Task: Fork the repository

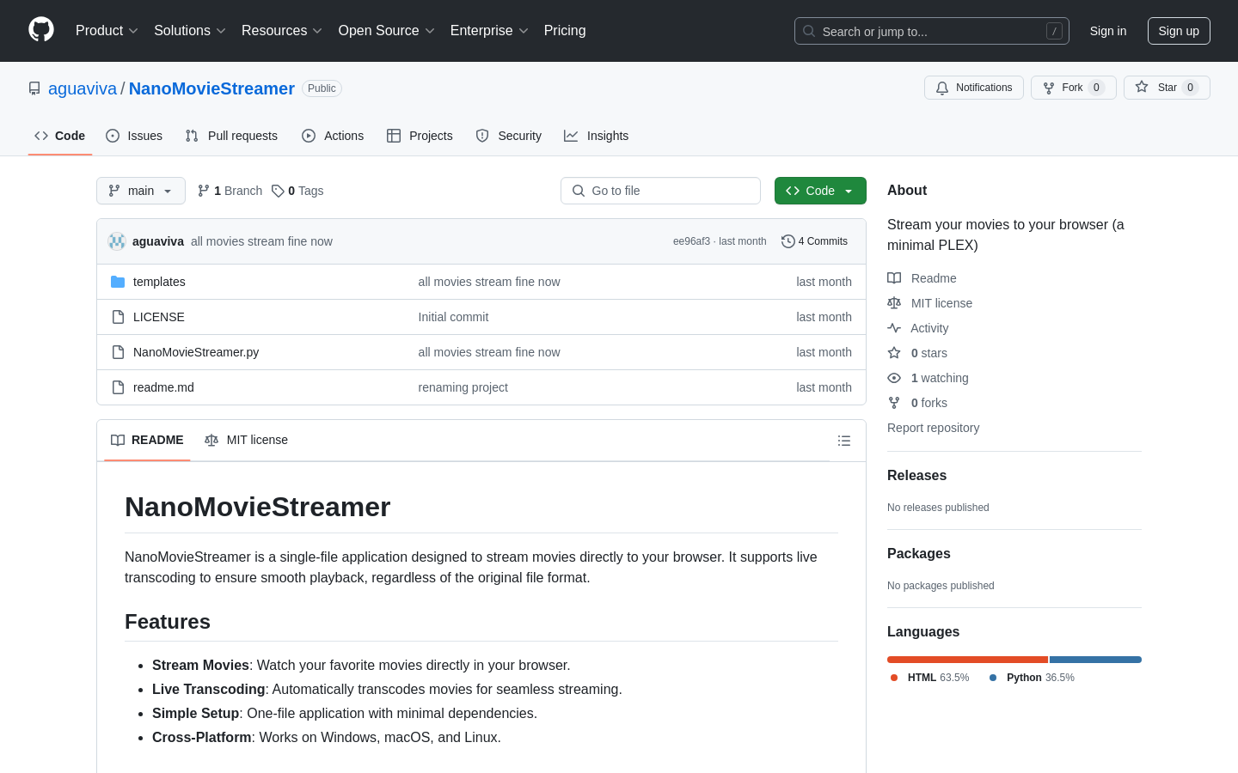Action: pyautogui.click(x=1073, y=88)
